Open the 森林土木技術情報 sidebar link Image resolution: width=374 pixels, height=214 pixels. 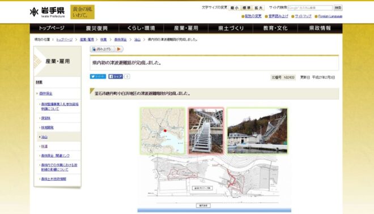(54, 179)
